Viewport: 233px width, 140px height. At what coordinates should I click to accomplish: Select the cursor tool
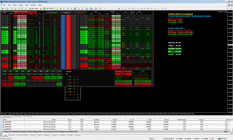coord(101,9)
